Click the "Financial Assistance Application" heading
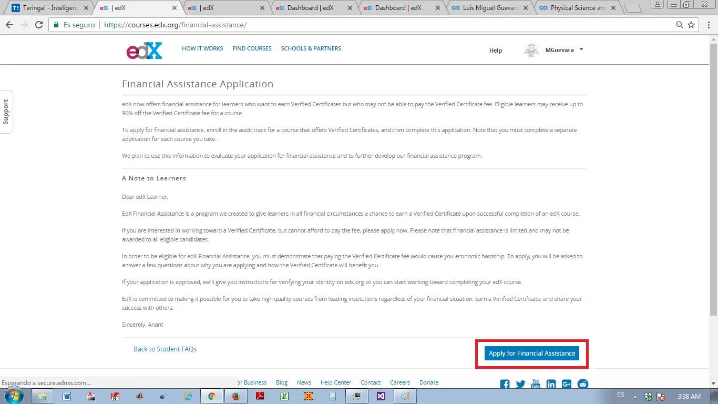The width and height of the screenshot is (718, 404). pos(198,84)
